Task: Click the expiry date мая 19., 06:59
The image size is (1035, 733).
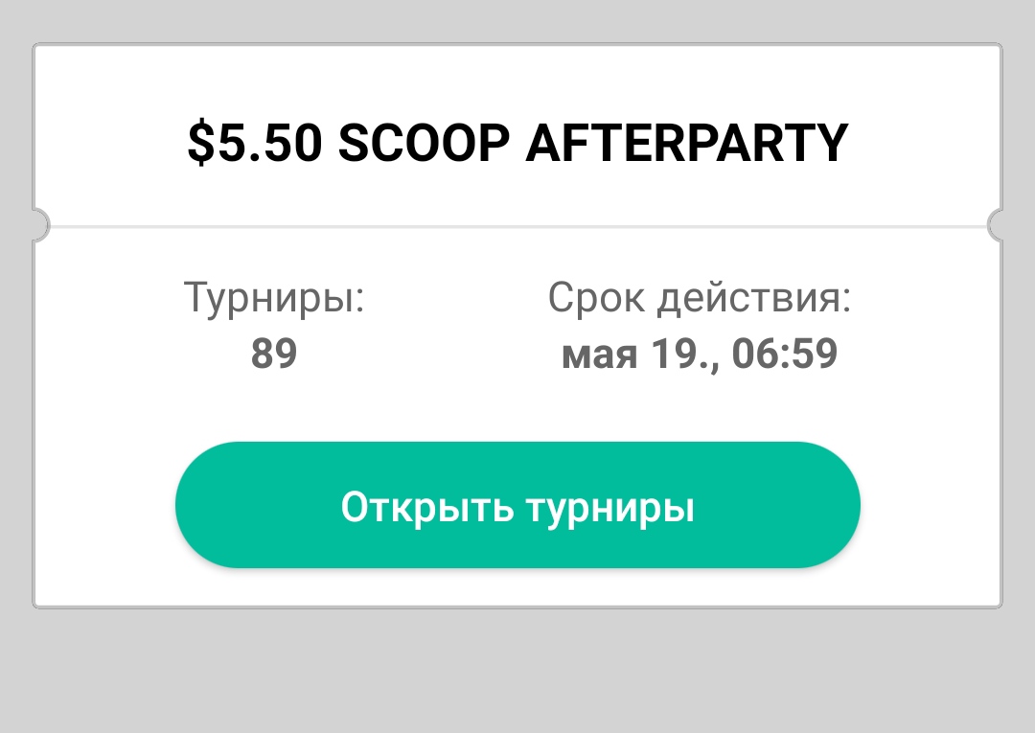Action: point(700,354)
